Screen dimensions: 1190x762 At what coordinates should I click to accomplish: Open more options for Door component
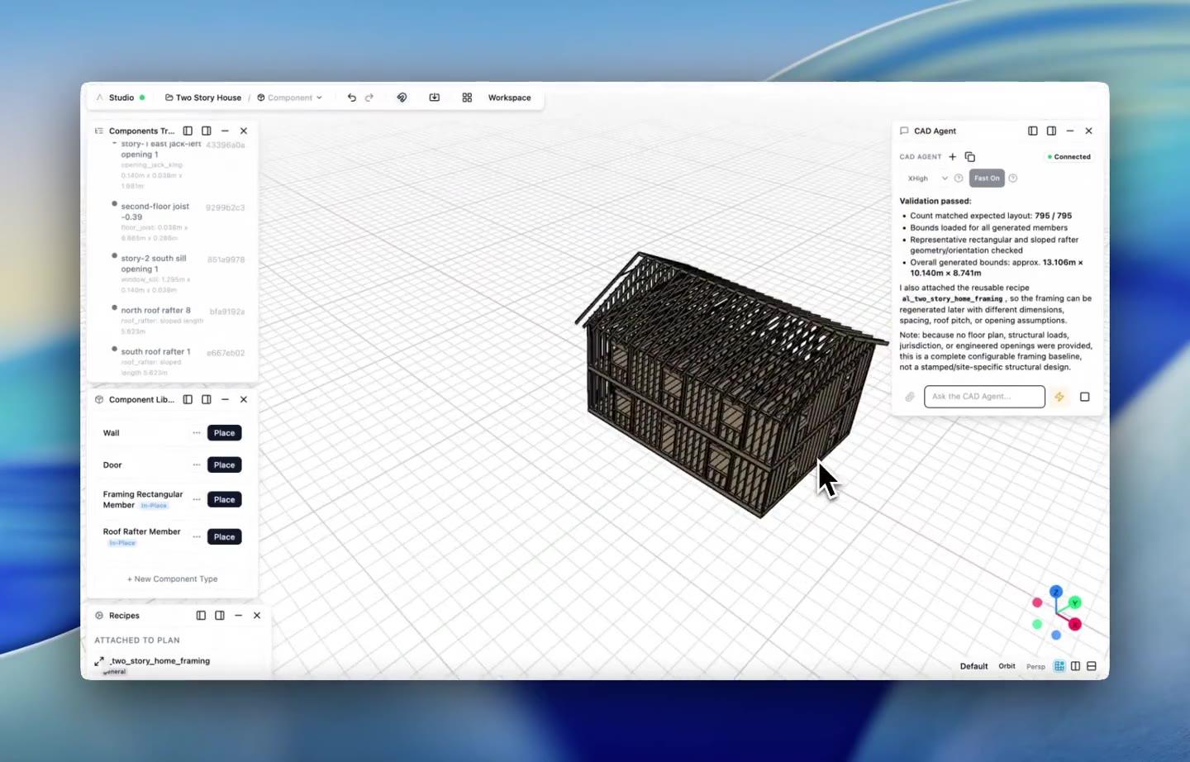(x=197, y=465)
